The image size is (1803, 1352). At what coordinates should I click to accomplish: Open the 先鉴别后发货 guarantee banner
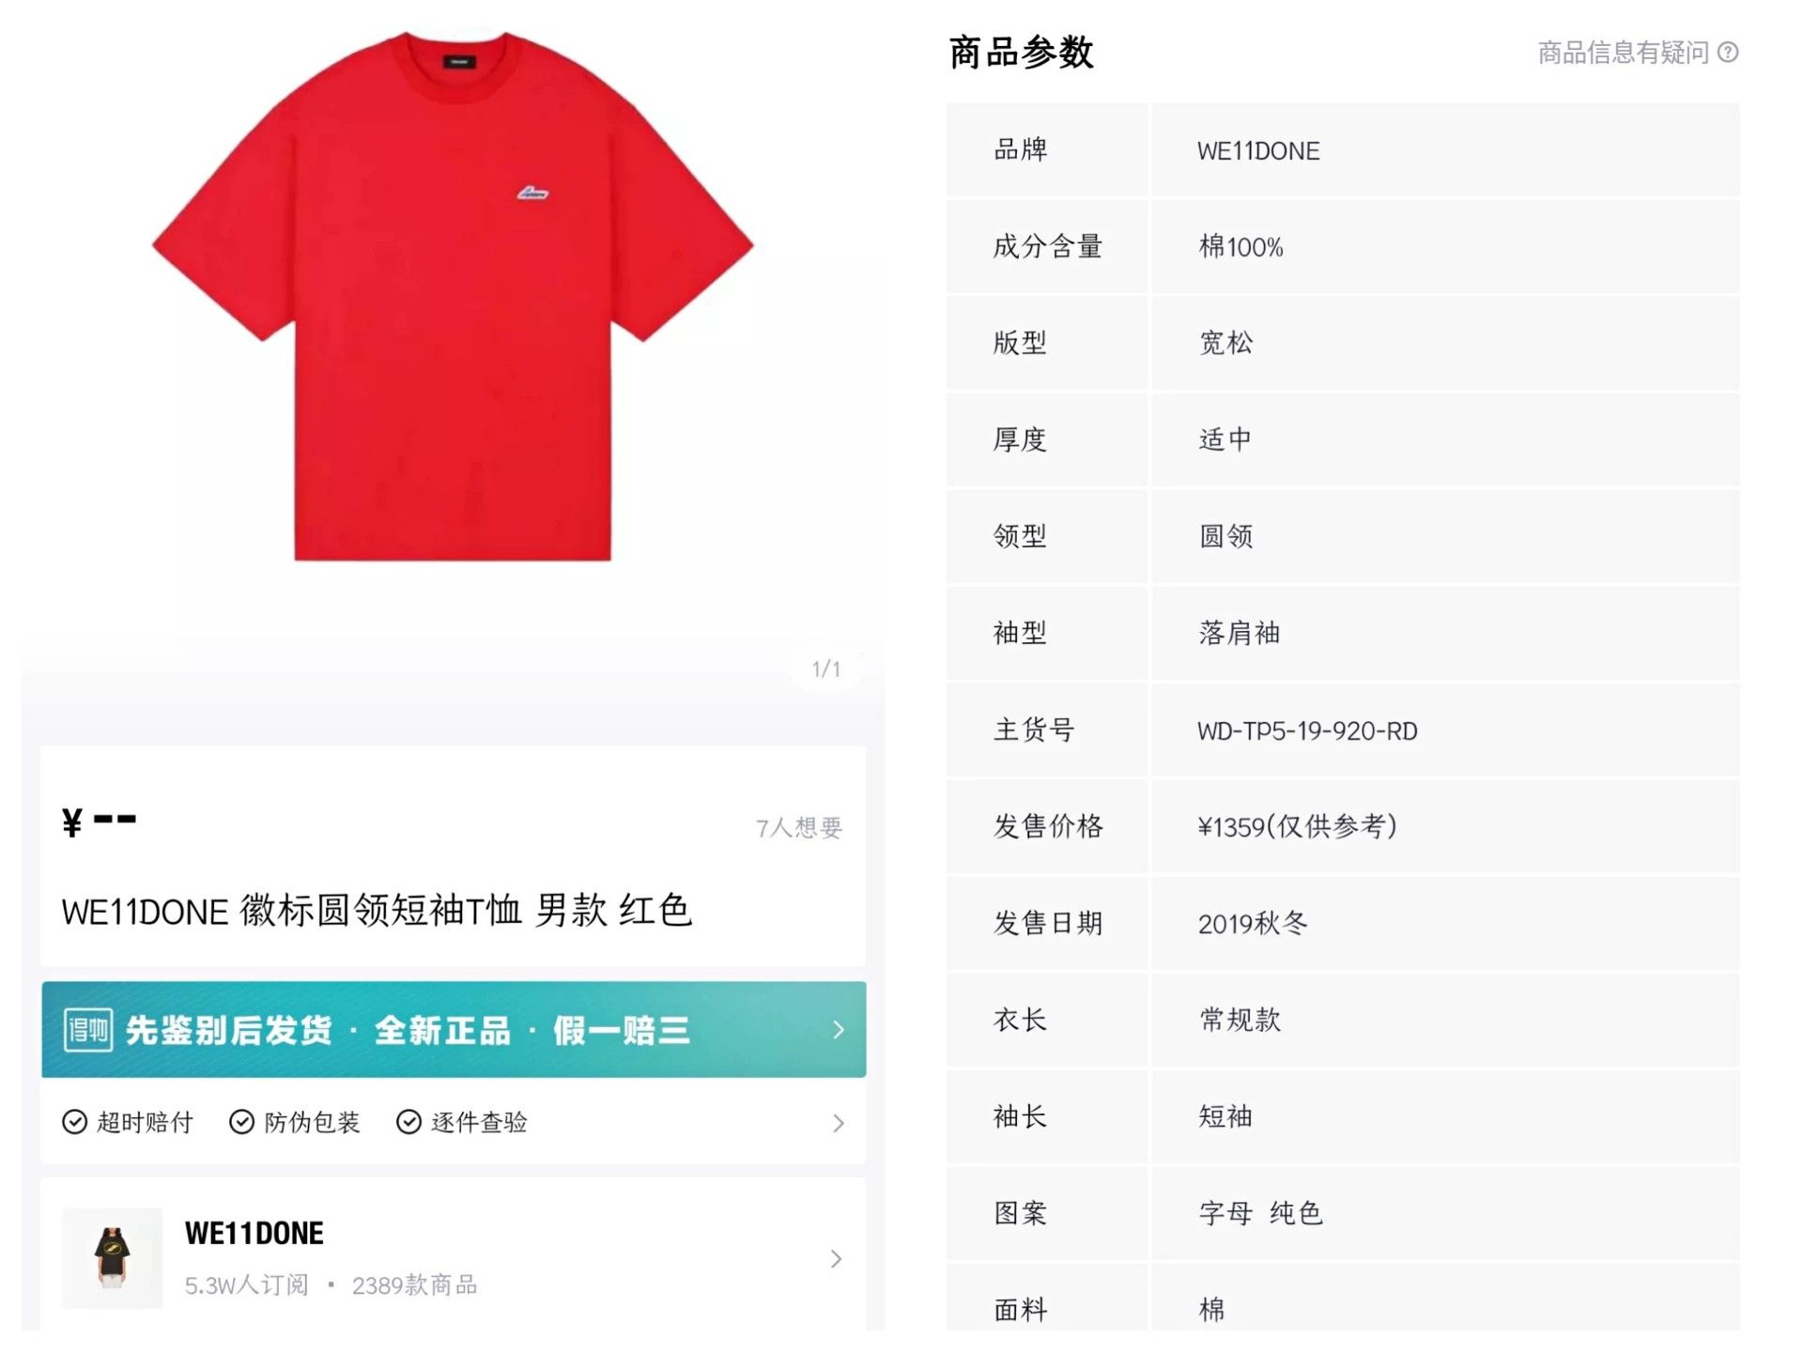tap(454, 1030)
